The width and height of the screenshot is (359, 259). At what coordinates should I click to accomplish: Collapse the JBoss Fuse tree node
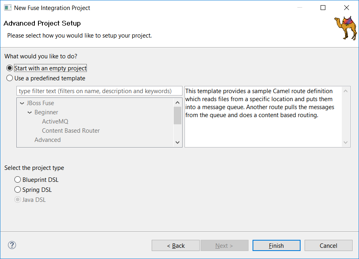[x=22, y=103]
